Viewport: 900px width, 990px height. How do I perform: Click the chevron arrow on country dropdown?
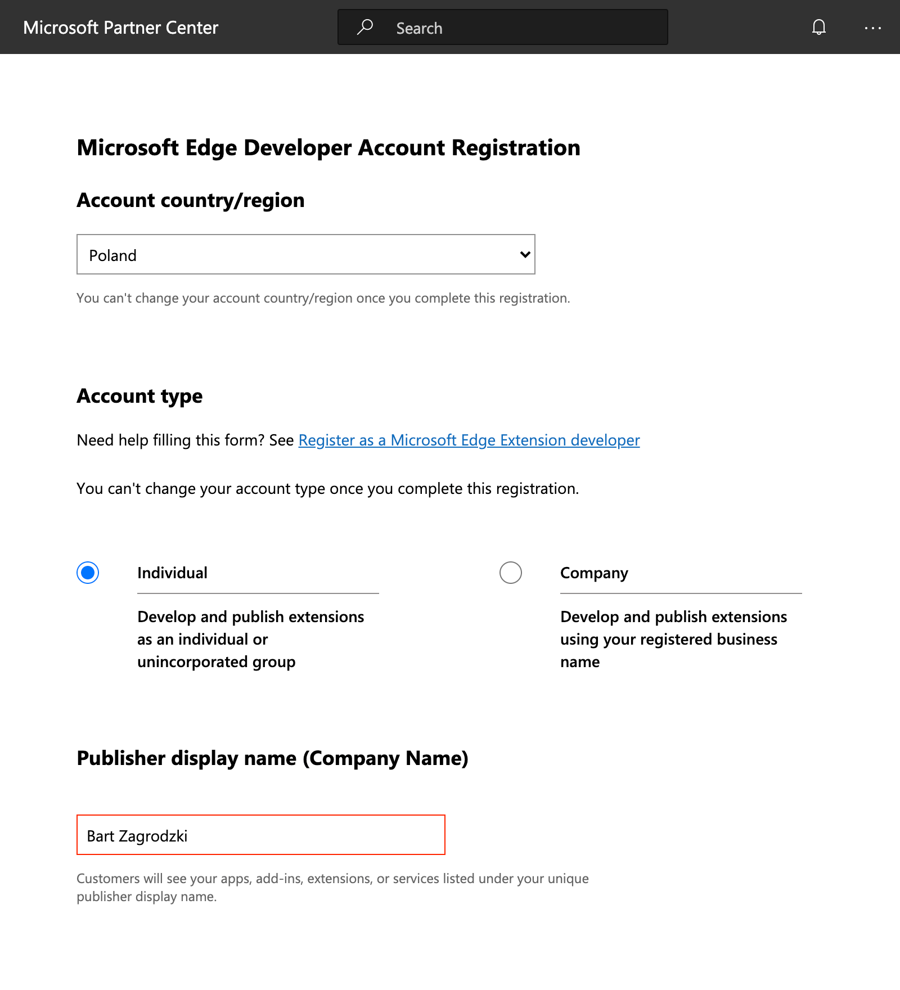tap(525, 255)
